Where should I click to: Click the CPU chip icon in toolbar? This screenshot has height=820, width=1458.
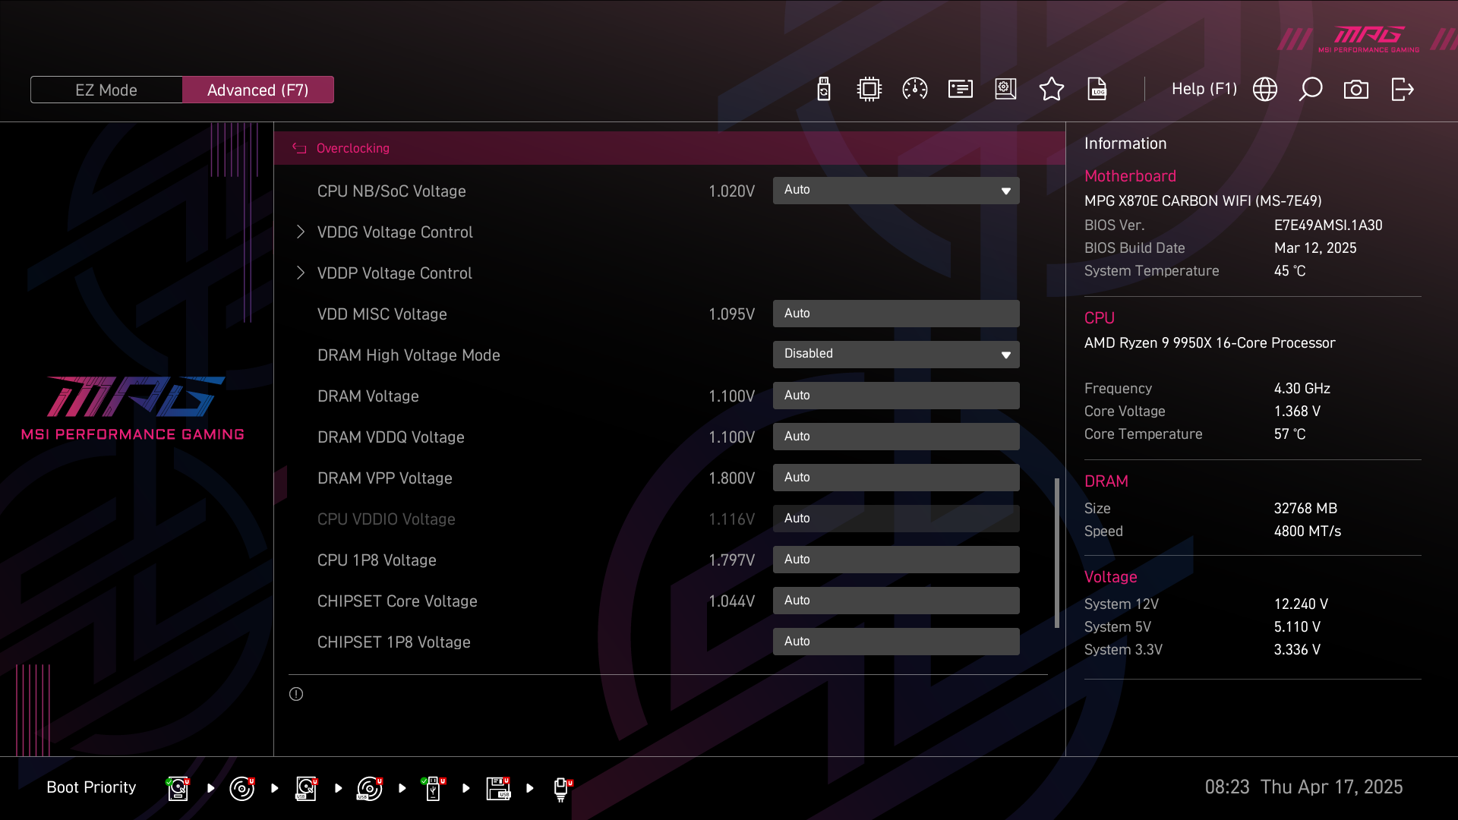[x=869, y=90]
